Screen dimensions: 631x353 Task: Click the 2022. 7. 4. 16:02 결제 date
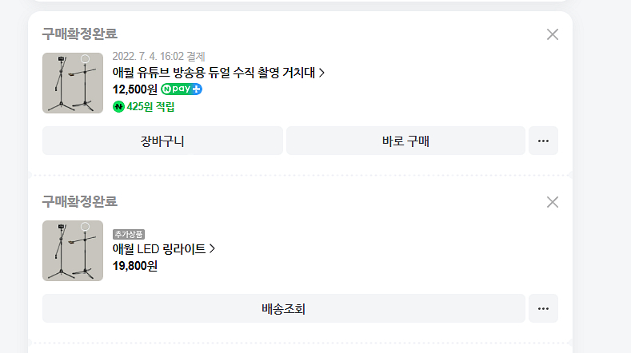pyautogui.click(x=158, y=56)
